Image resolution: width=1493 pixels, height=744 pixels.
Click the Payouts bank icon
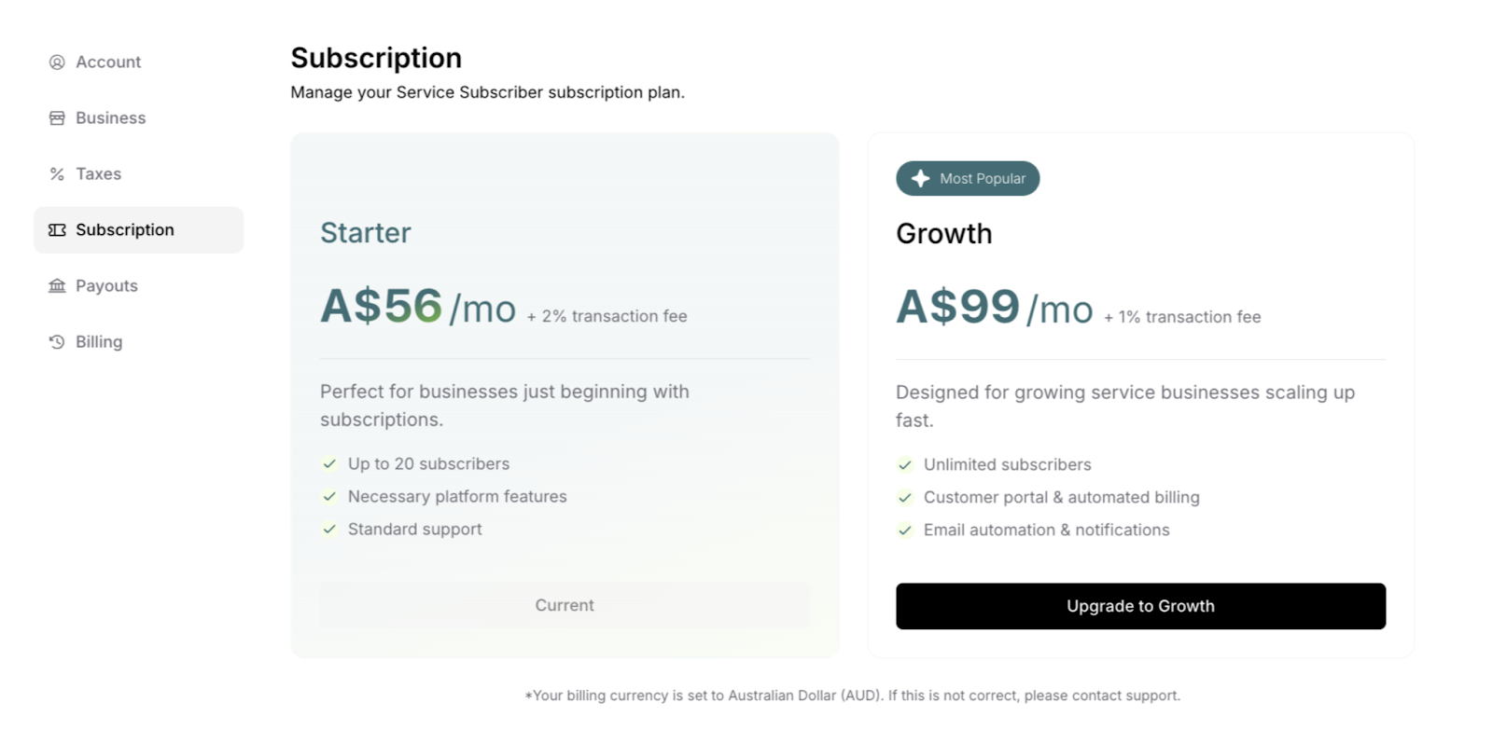coord(57,286)
